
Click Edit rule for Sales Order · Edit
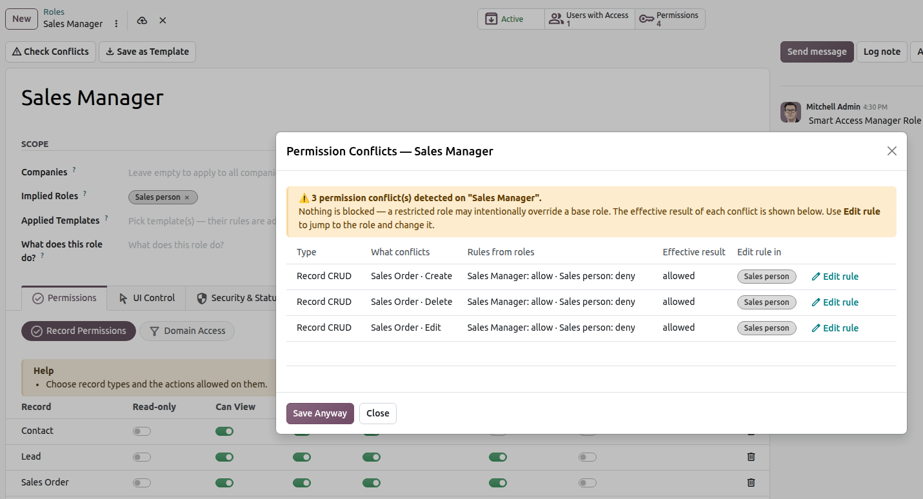[x=835, y=328]
